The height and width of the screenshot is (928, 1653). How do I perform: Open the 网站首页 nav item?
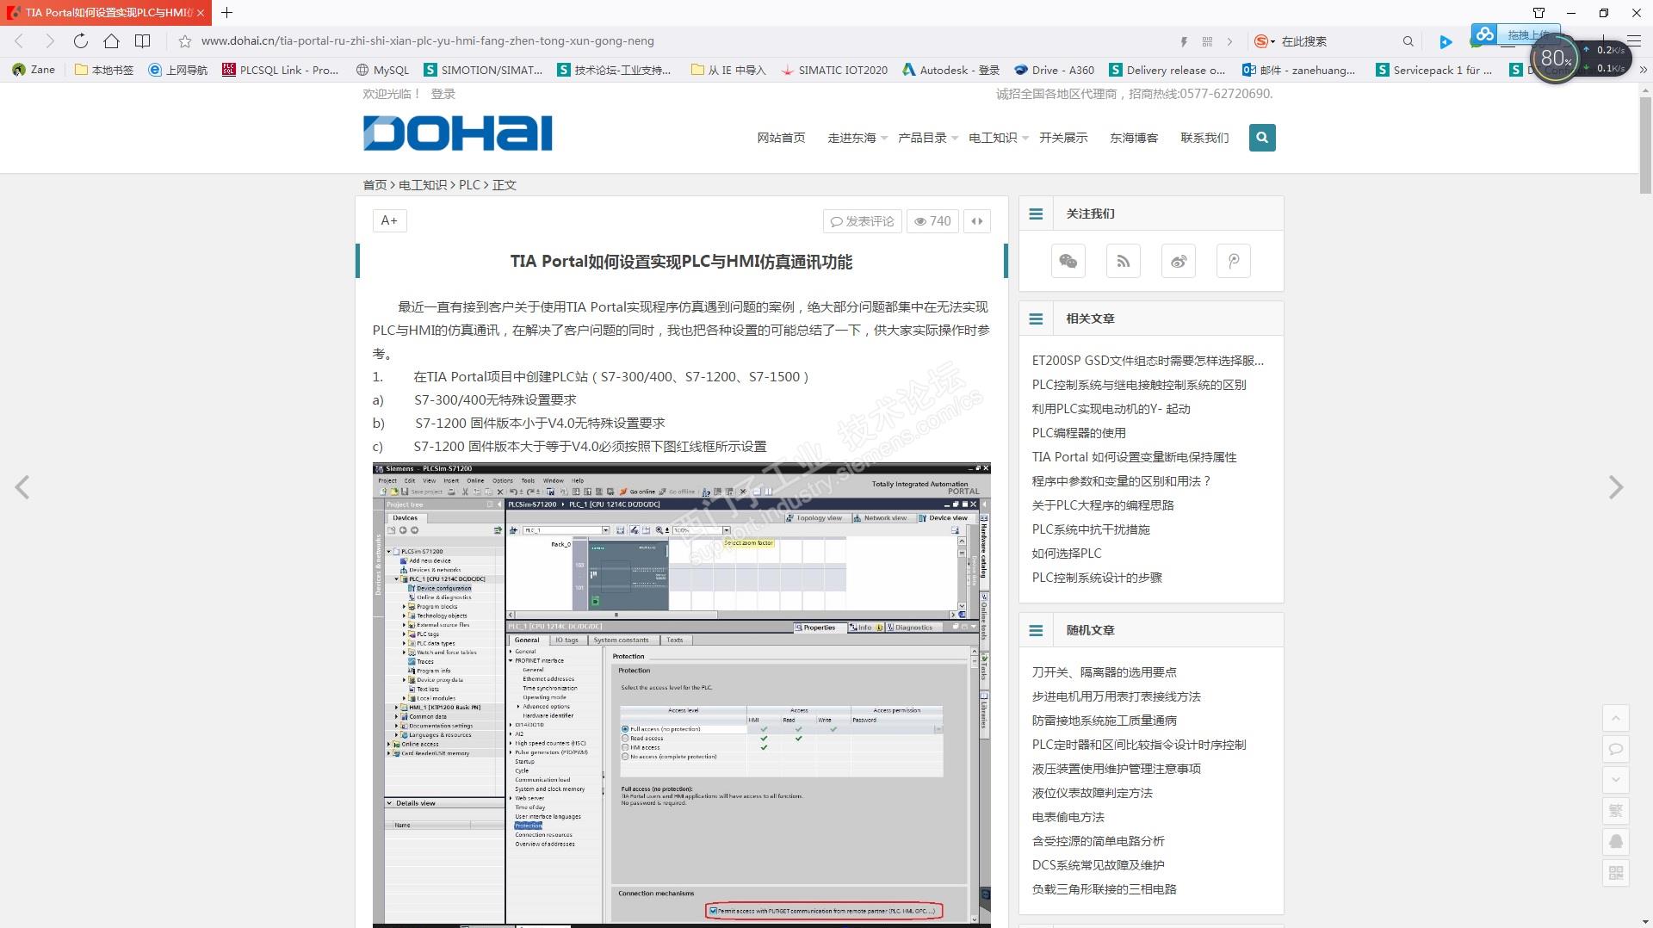(x=781, y=138)
